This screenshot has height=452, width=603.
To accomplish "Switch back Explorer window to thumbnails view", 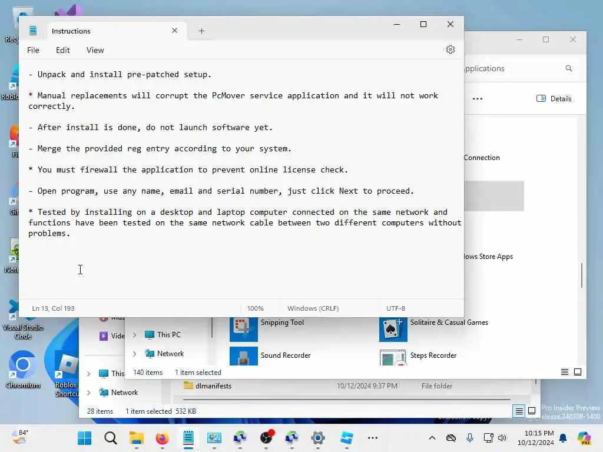I will coord(532,411).
